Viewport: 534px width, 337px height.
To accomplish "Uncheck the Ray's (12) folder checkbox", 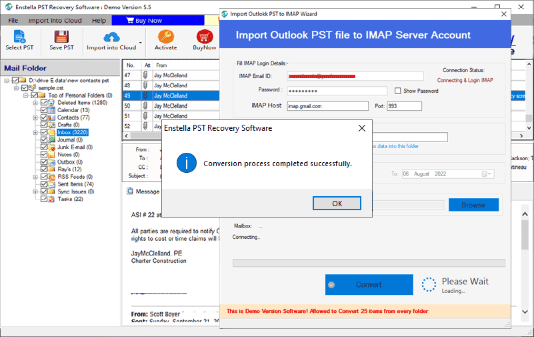I will [x=44, y=170].
